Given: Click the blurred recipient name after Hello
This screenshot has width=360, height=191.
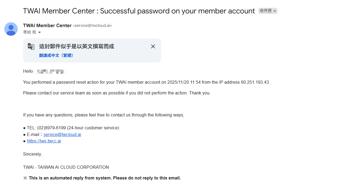Looking at the screenshot, I should click(x=50, y=71).
